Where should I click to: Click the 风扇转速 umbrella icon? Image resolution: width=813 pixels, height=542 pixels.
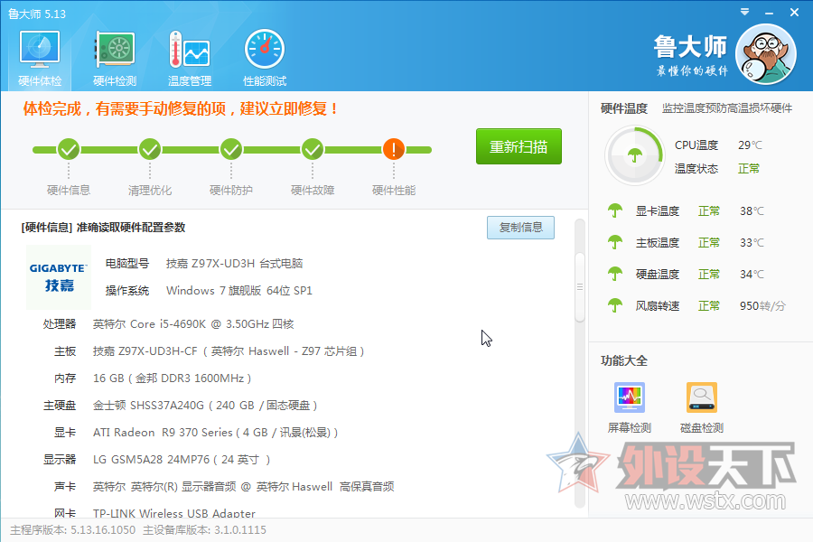pos(615,305)
